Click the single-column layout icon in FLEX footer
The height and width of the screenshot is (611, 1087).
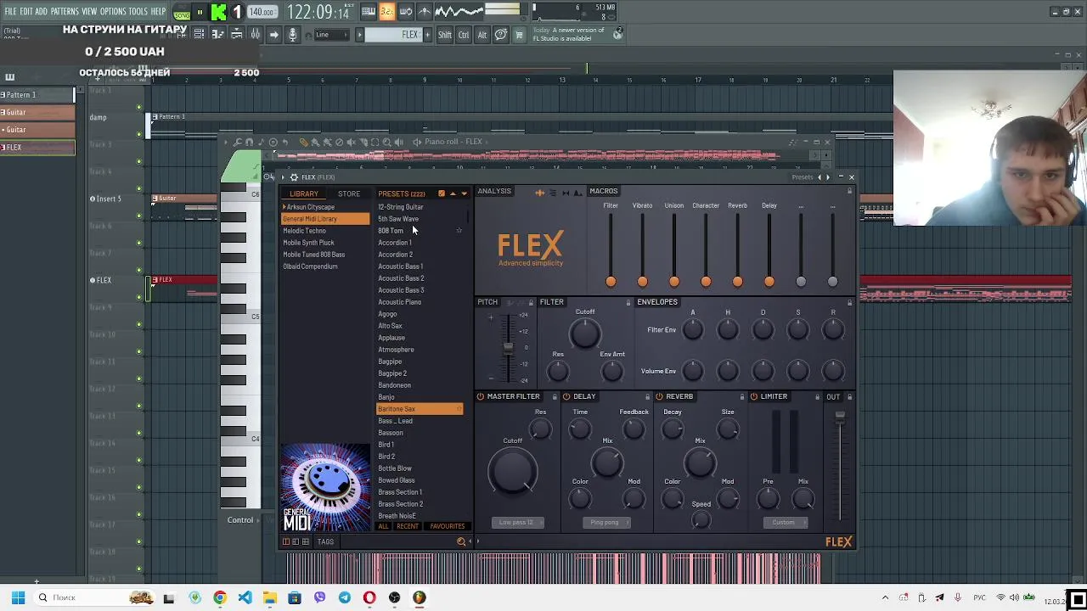click(x=286, y=541)
